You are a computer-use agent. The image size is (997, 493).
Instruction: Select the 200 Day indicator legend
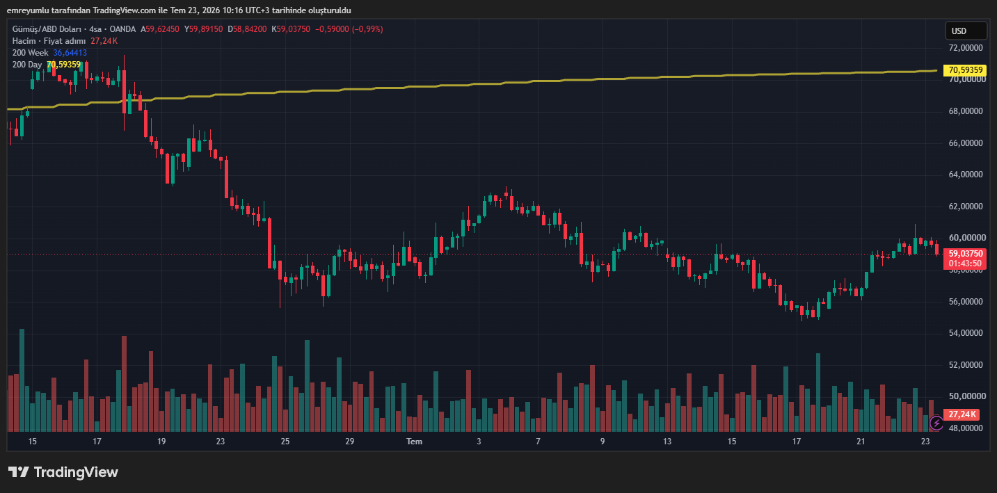pyautogui.click(x=27, y=65)
